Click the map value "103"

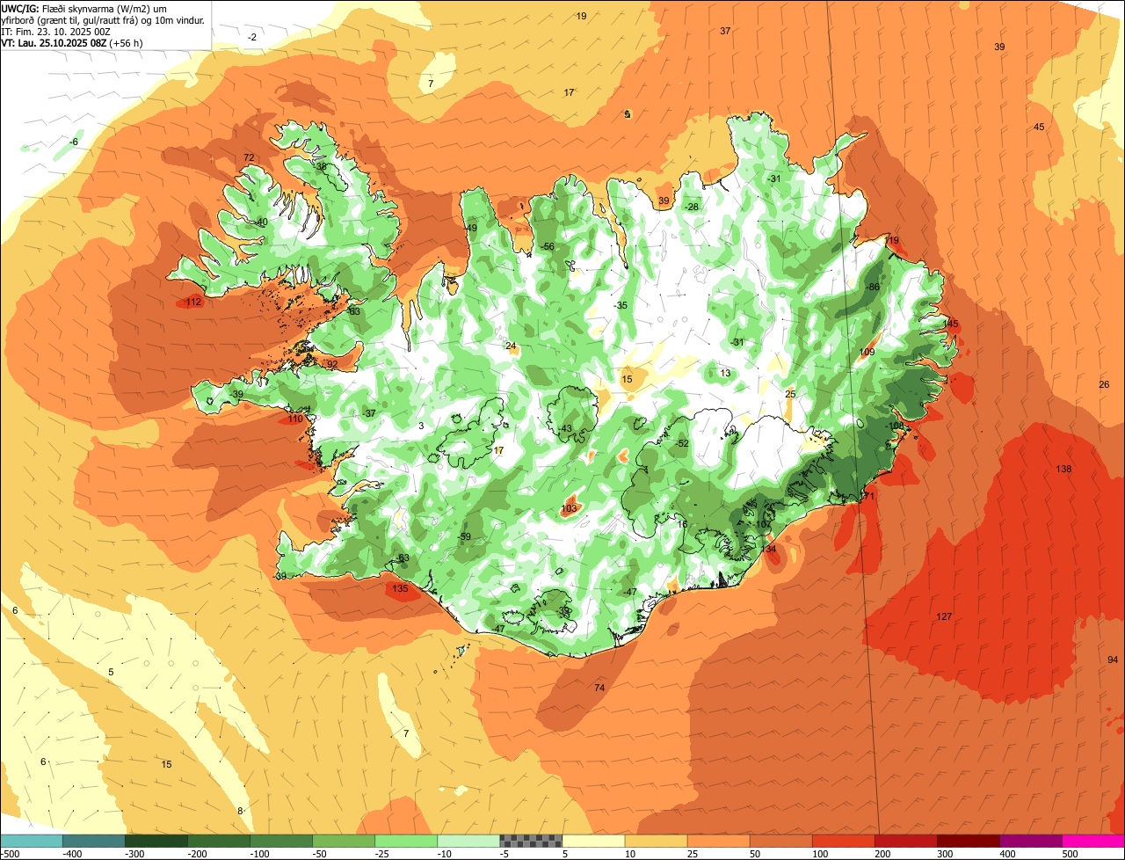[569, 508]
